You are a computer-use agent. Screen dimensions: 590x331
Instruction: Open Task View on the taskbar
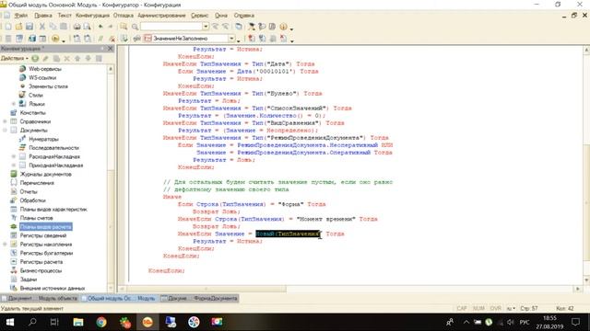(54, 322)
